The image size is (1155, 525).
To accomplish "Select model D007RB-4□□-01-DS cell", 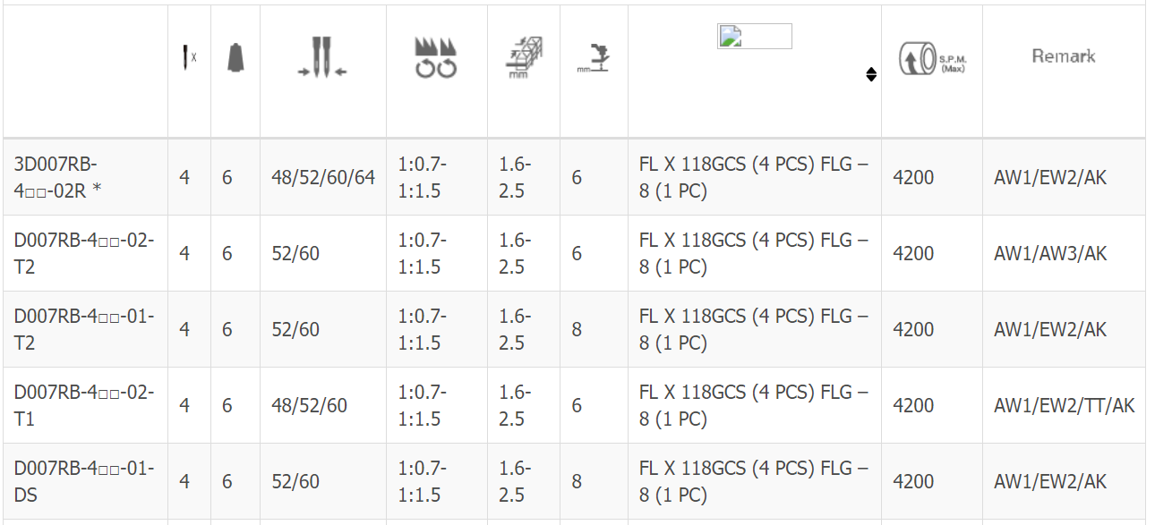I will coord(85,481).
